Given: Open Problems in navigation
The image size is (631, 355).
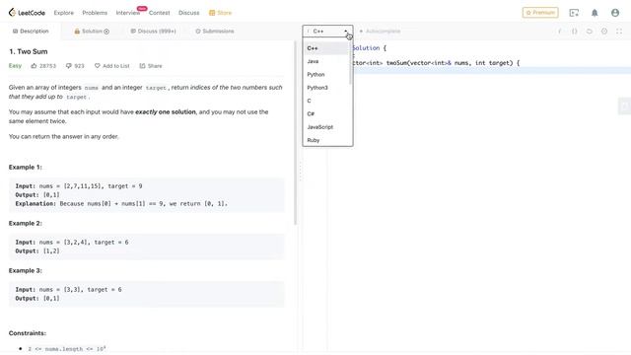Looking at the screenshot, I should (95, 13).
